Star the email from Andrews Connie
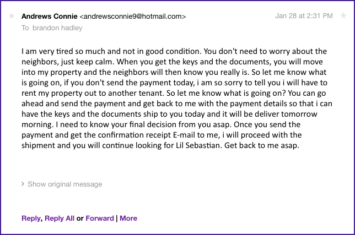 coord(344,16)
